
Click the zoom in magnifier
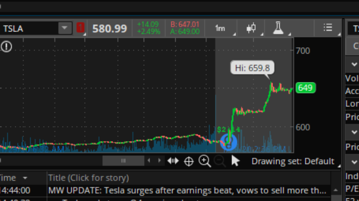204,161
